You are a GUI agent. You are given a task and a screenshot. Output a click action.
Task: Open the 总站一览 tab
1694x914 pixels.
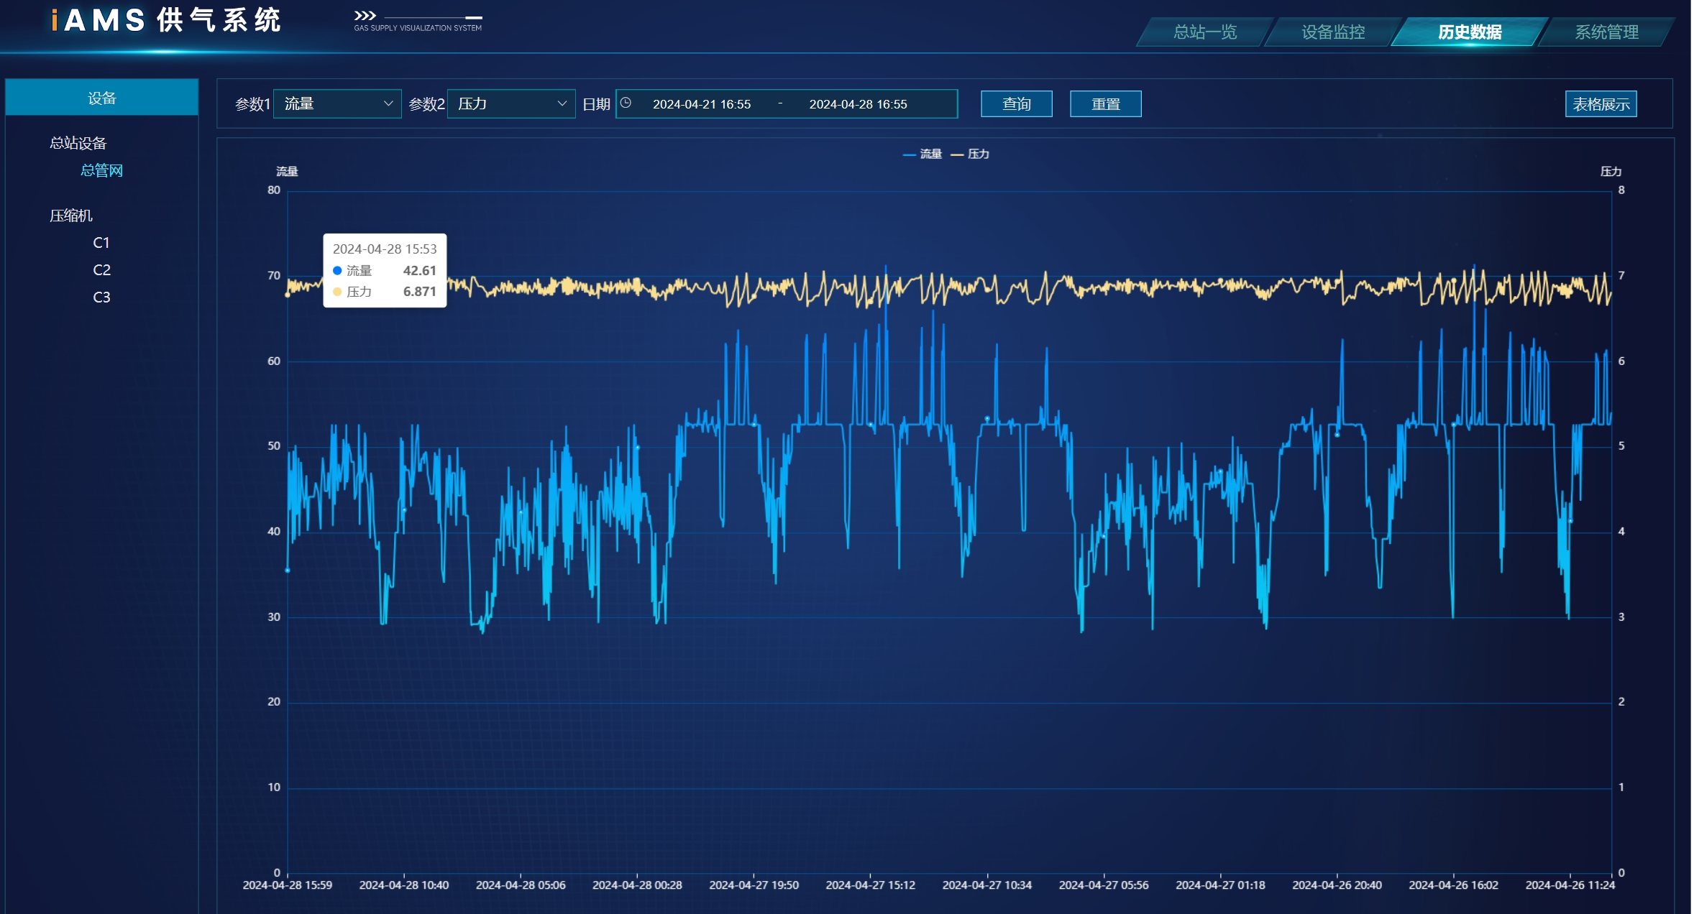pos(1204,32)
